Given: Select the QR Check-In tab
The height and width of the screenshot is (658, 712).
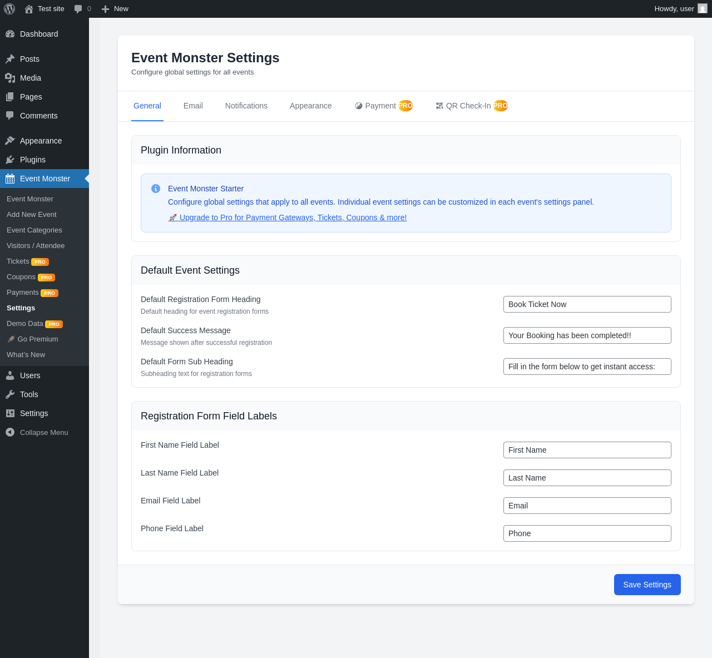Looking at the screenshot, I should [x=468, y=106].
